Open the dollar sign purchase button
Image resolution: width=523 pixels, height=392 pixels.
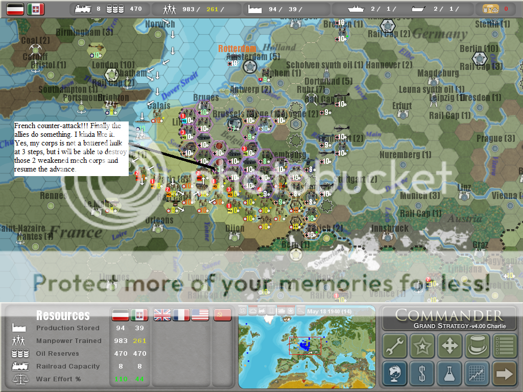pos(422,374)
